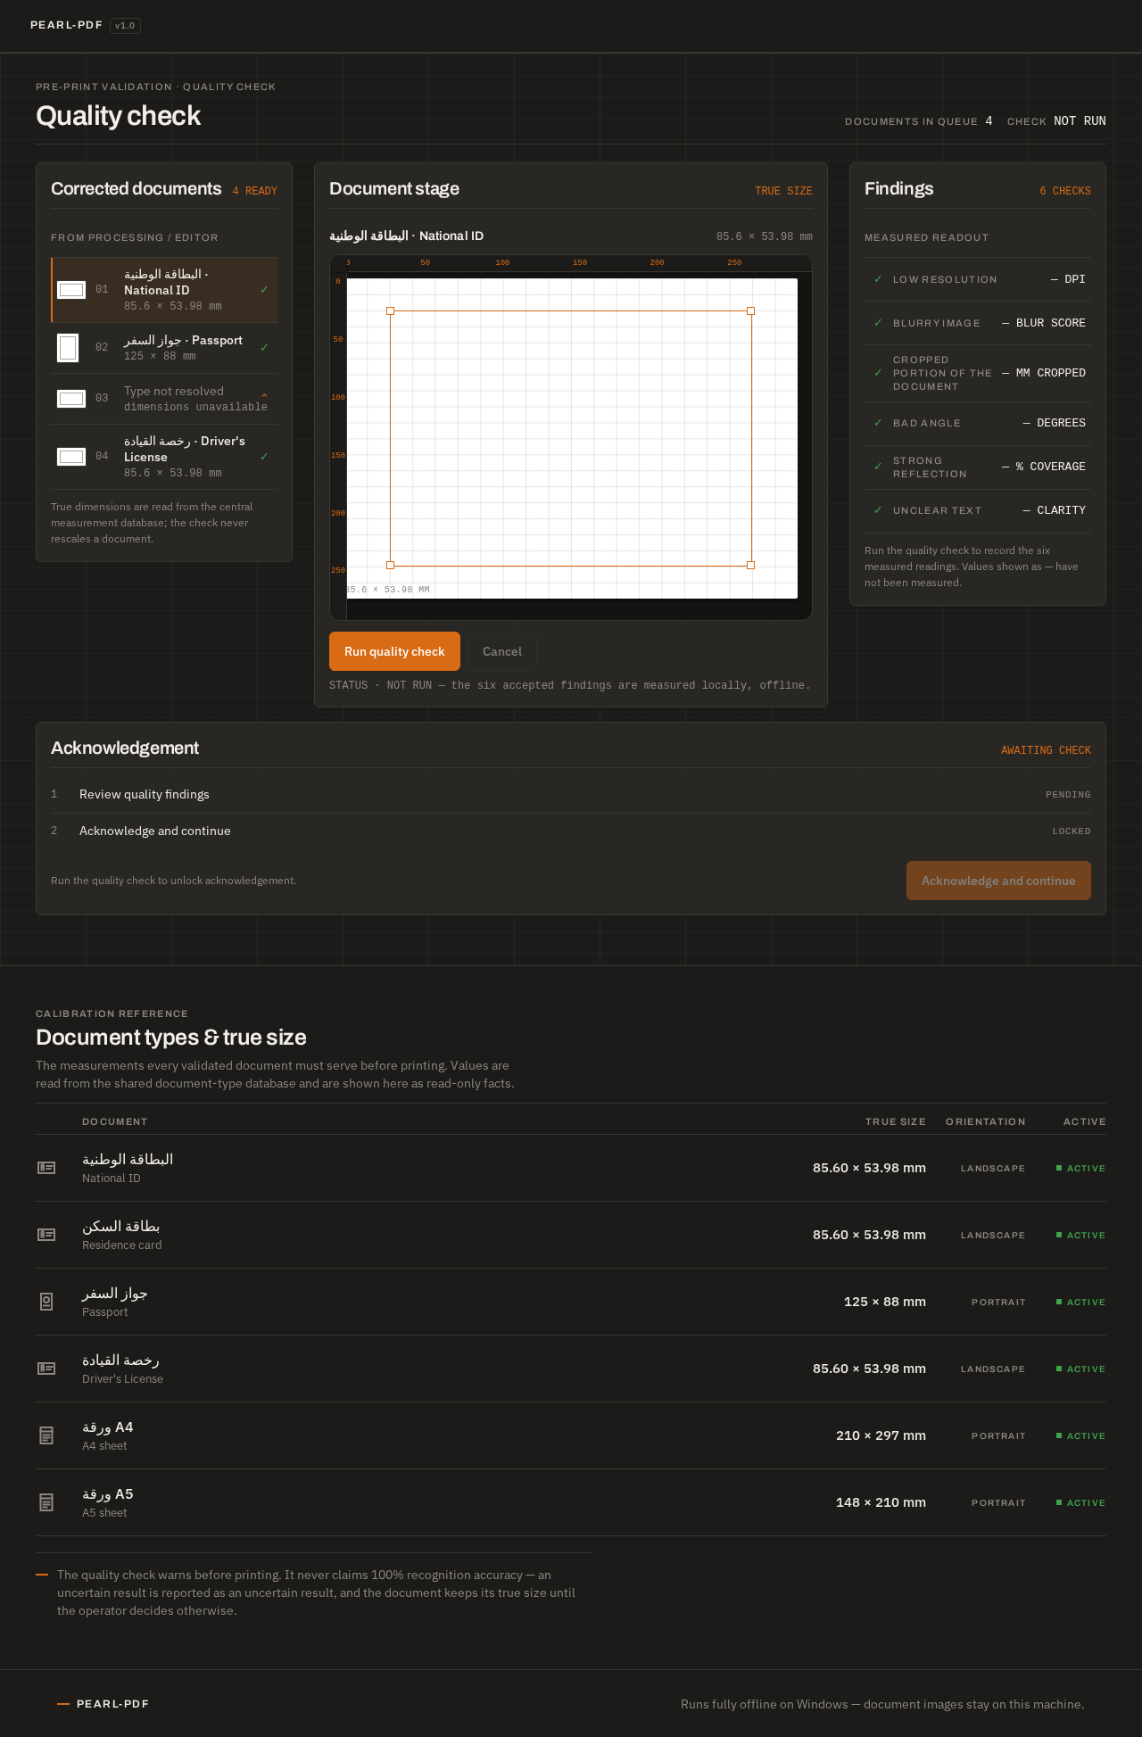
Task: Click the checkmark beside Cropped Portion of the Document
Action: click(878, 373)
